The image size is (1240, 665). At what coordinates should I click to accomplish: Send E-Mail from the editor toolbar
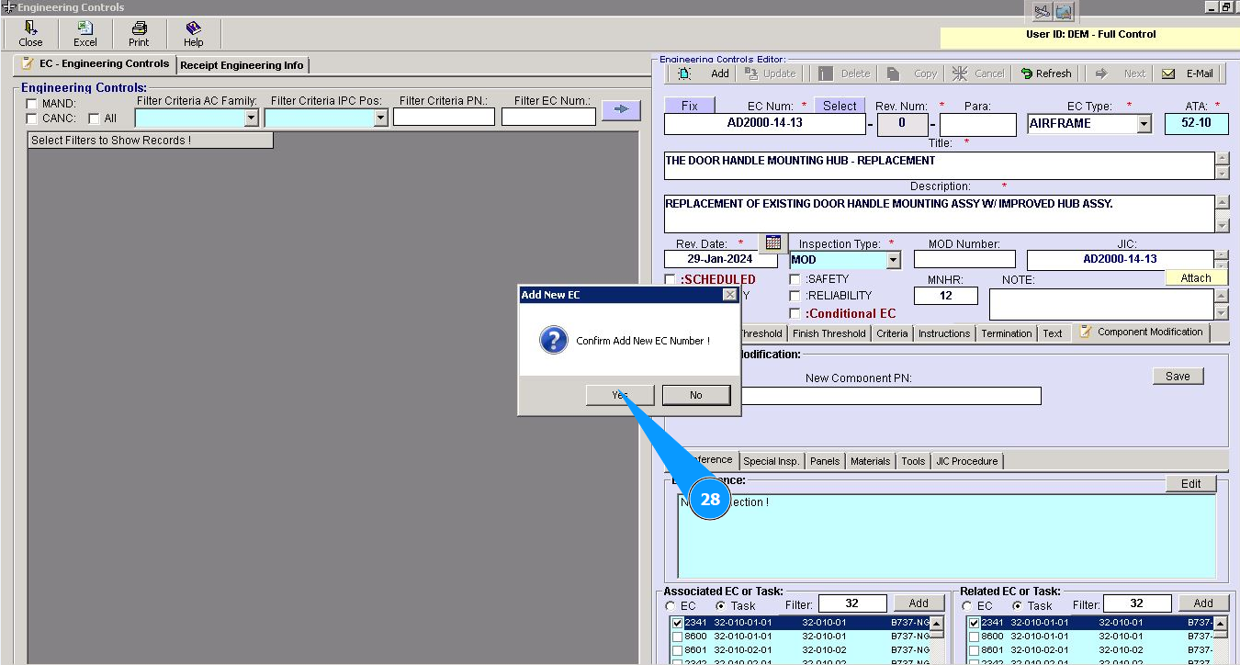pyautogui.click(x=1188, y=73)
